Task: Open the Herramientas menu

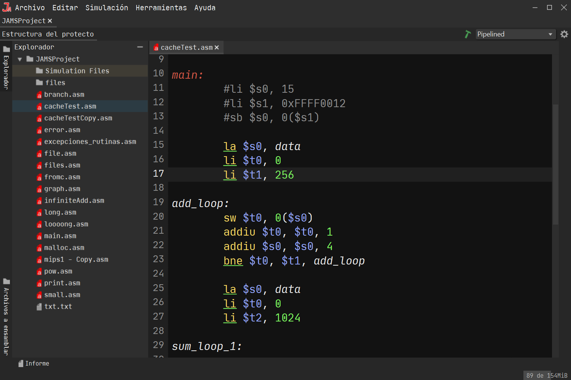Action: tap(161, 8)
